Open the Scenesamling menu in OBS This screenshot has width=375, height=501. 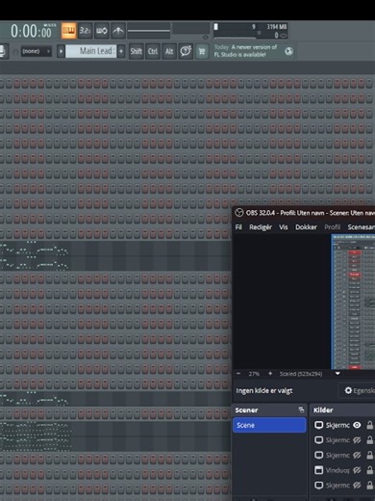361,227
